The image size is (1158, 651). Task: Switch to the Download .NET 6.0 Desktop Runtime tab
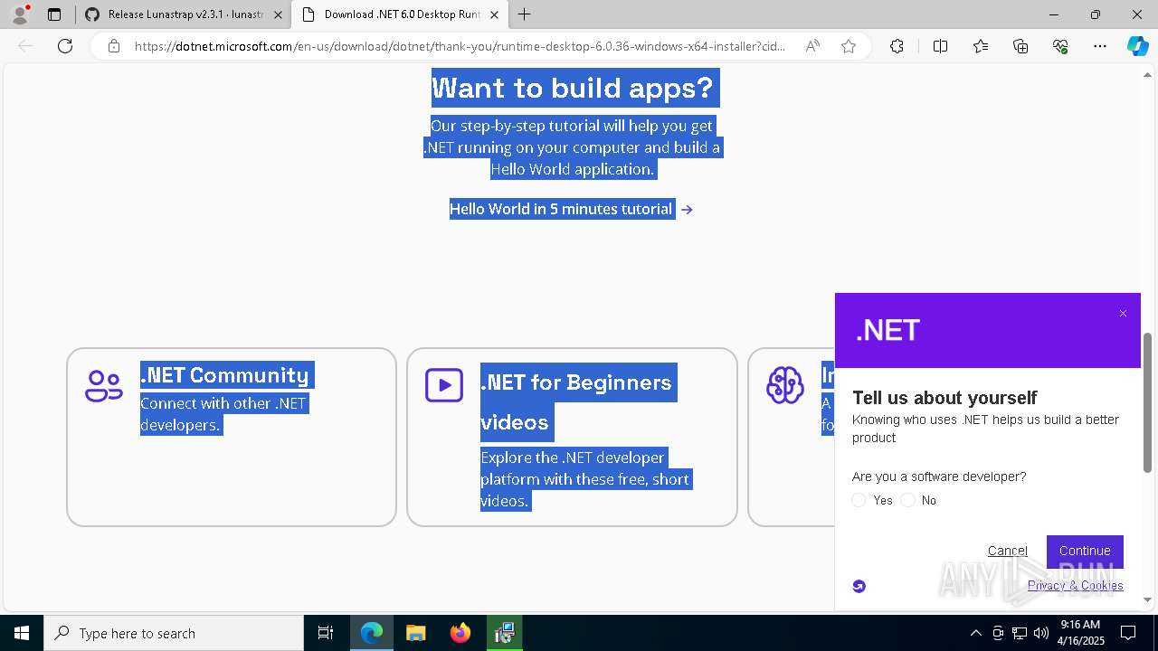pyautogui.click(x=398, y=14)
